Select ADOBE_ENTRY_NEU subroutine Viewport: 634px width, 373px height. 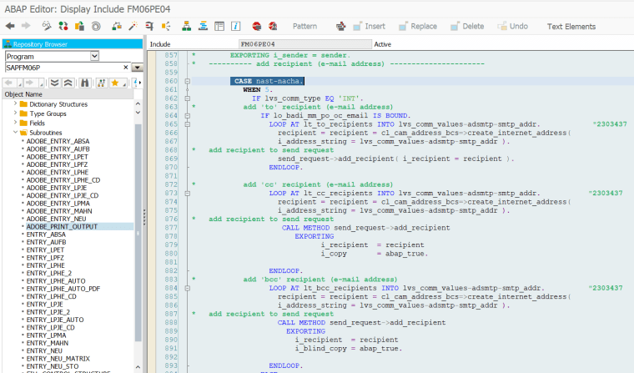[56, 219]
